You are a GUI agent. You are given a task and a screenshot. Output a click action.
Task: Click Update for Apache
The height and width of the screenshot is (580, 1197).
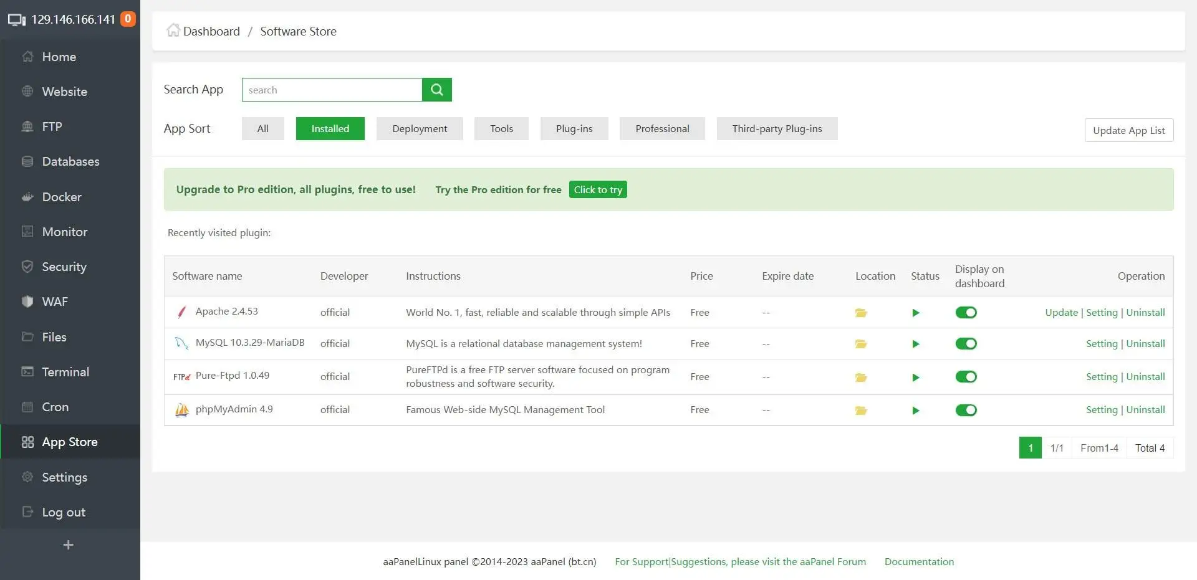(x=1061, y=312)
